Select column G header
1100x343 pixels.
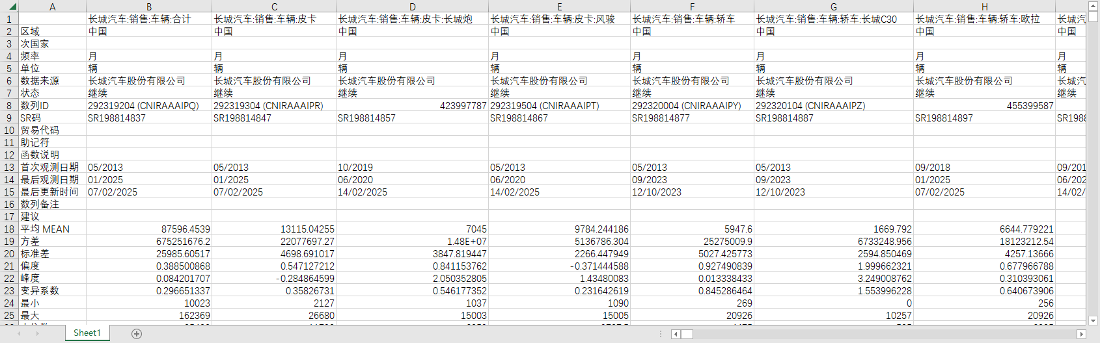tap(834, 6)
